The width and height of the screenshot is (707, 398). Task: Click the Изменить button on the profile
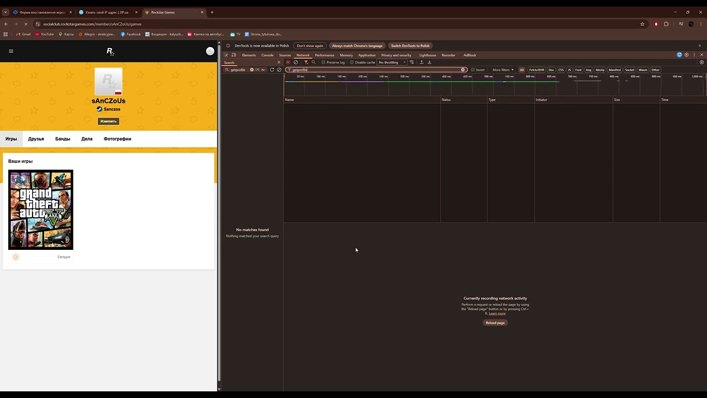[108, 121]
